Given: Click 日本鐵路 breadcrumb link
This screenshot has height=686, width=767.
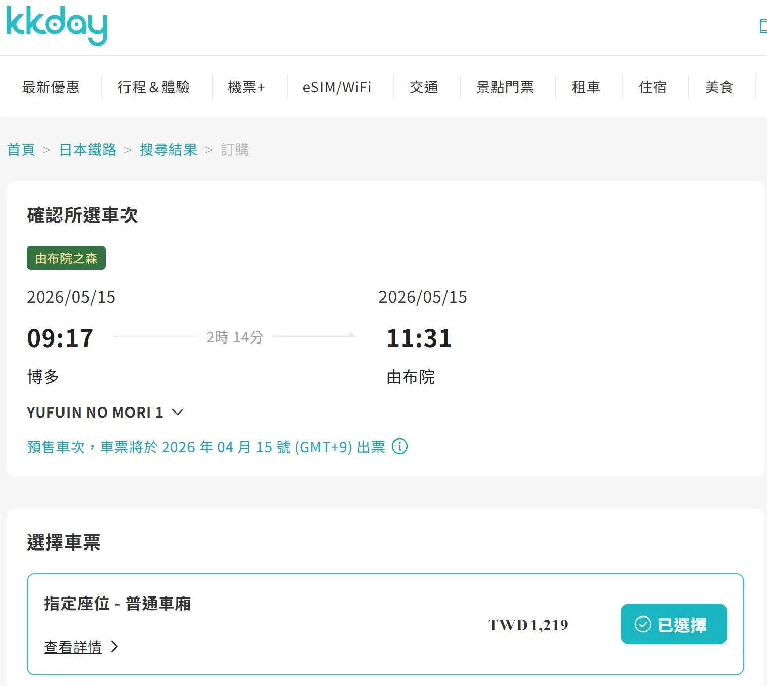Looking at the screenshot, I should [88, 150].
